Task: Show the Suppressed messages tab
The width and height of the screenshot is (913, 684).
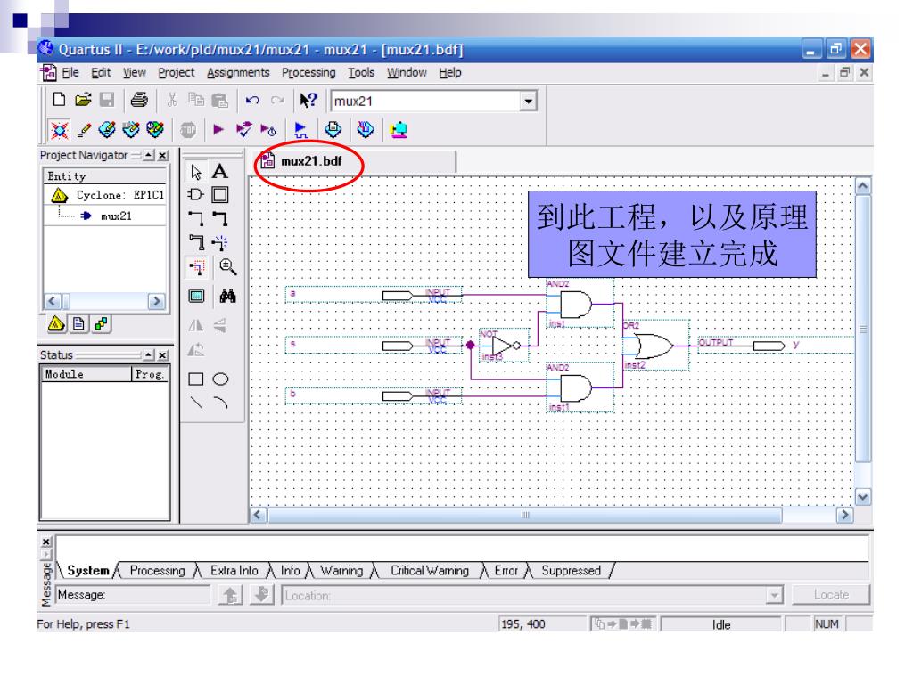Action: pos(572,571)
